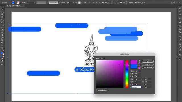The width and height of the screenshot is (182, 102).
Task: Open the graphic Style dropdown
Action: click(x=82, y=3)
